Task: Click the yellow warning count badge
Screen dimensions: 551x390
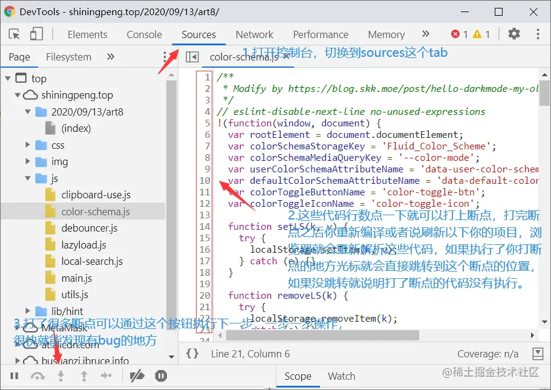Action: point(481,34)
